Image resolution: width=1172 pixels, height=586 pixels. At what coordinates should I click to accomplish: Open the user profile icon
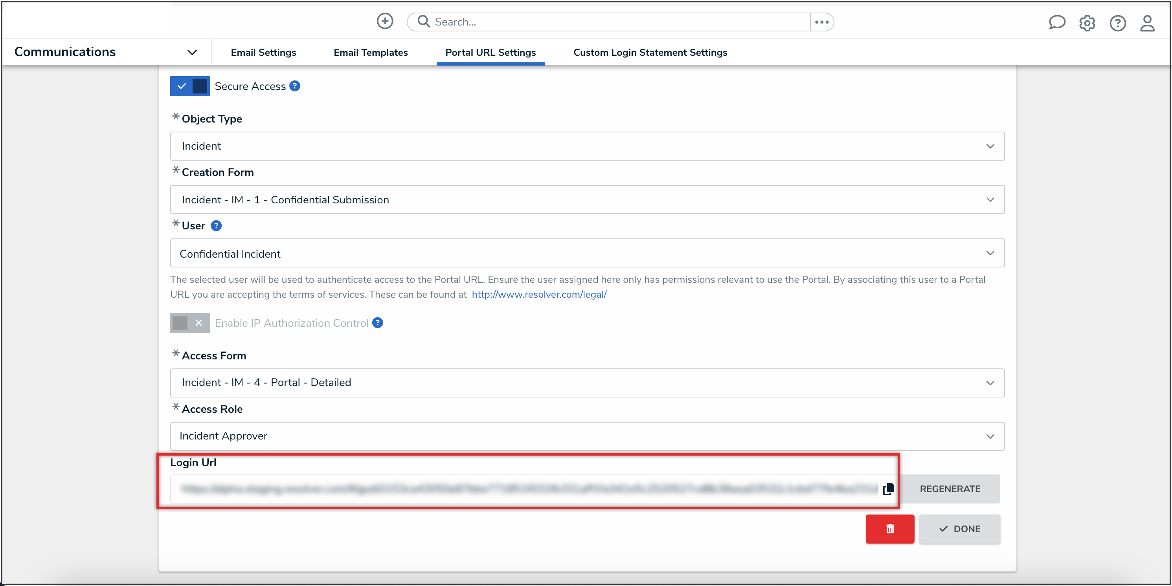[1147, 23]
